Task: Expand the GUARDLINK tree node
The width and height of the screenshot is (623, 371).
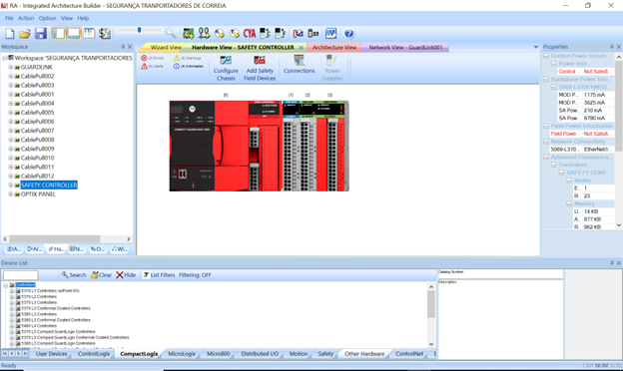Action: pyautogui.click(x=11, y=67)
